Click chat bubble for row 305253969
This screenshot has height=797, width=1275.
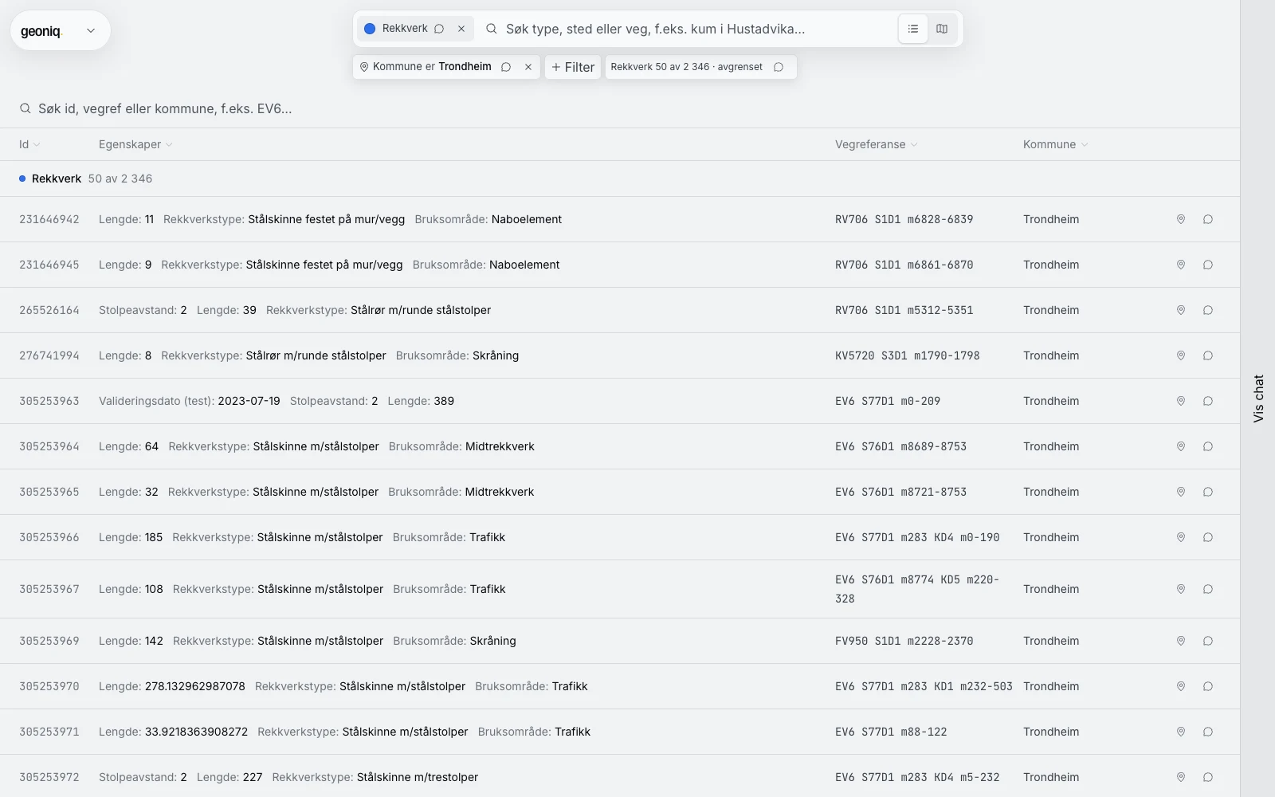tap(1208, 641)
